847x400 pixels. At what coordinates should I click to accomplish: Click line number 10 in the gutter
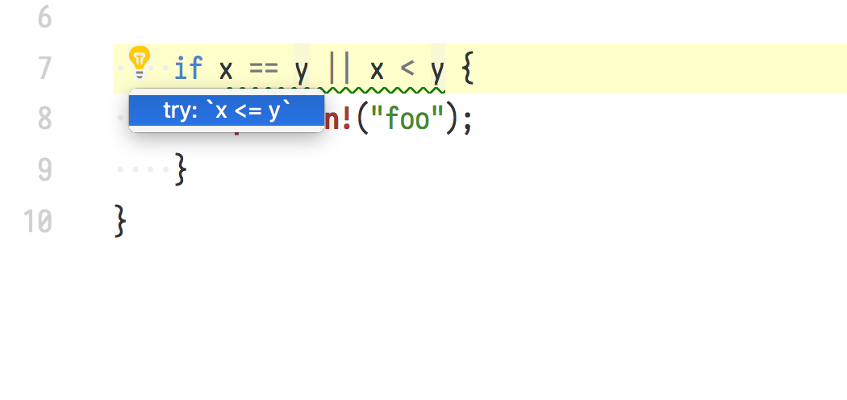(x=37, y=221)
